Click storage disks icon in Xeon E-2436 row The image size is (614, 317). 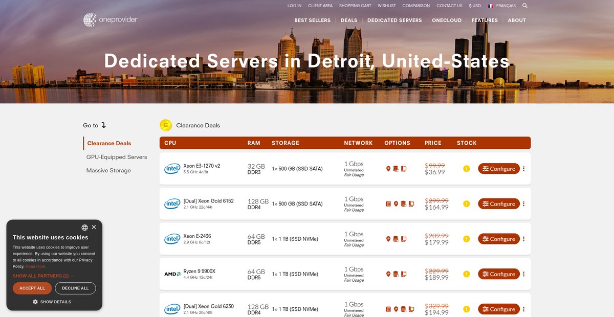[396, 239]
